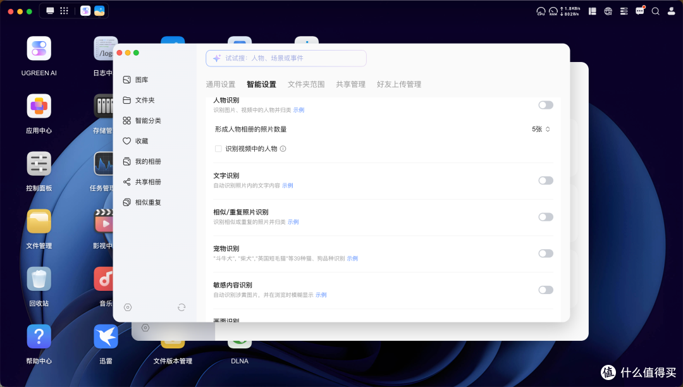The height and width of the screenshot is (387, 683).
Task: Open 示例 link for 相似/重复照片识别
Action: tap(293, 222)
